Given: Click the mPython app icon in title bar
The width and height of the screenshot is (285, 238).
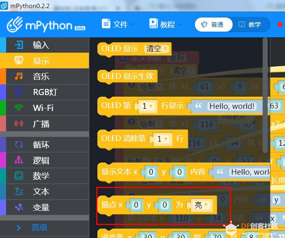Looking at the screenshot, I should point(4,5).
